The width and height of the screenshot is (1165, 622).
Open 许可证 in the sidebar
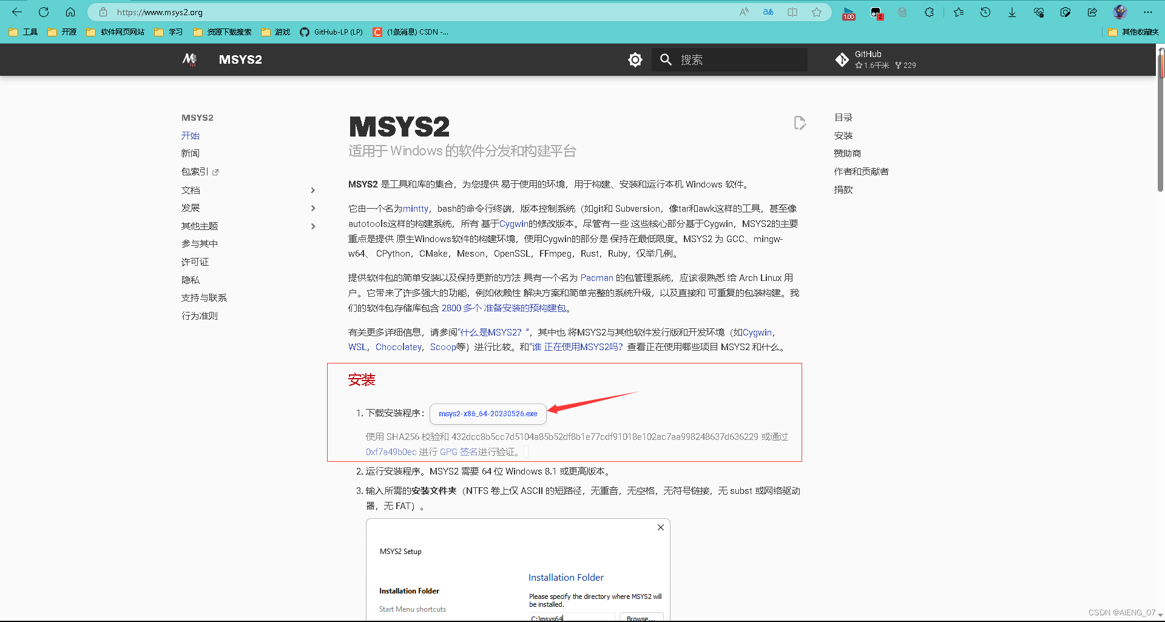(195, 262)
